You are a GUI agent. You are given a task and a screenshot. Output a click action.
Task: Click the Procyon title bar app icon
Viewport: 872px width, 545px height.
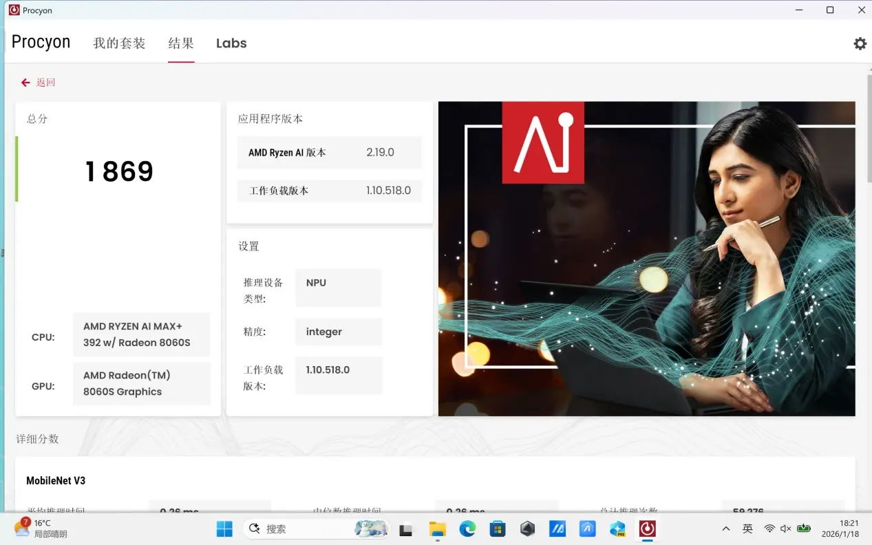pos(14,10)
